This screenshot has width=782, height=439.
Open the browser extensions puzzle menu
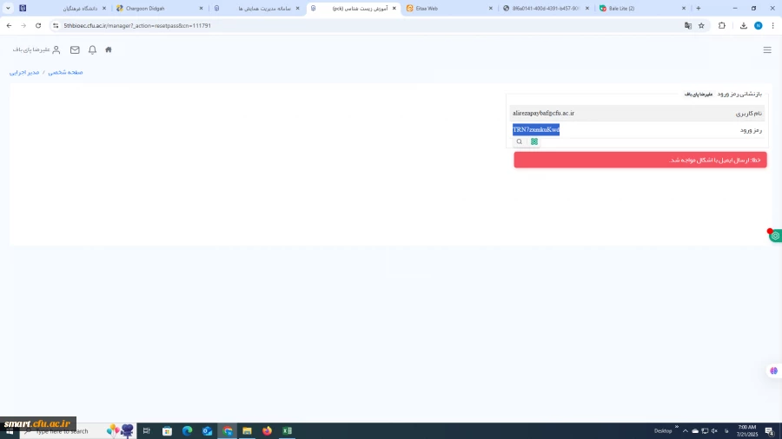722,25
